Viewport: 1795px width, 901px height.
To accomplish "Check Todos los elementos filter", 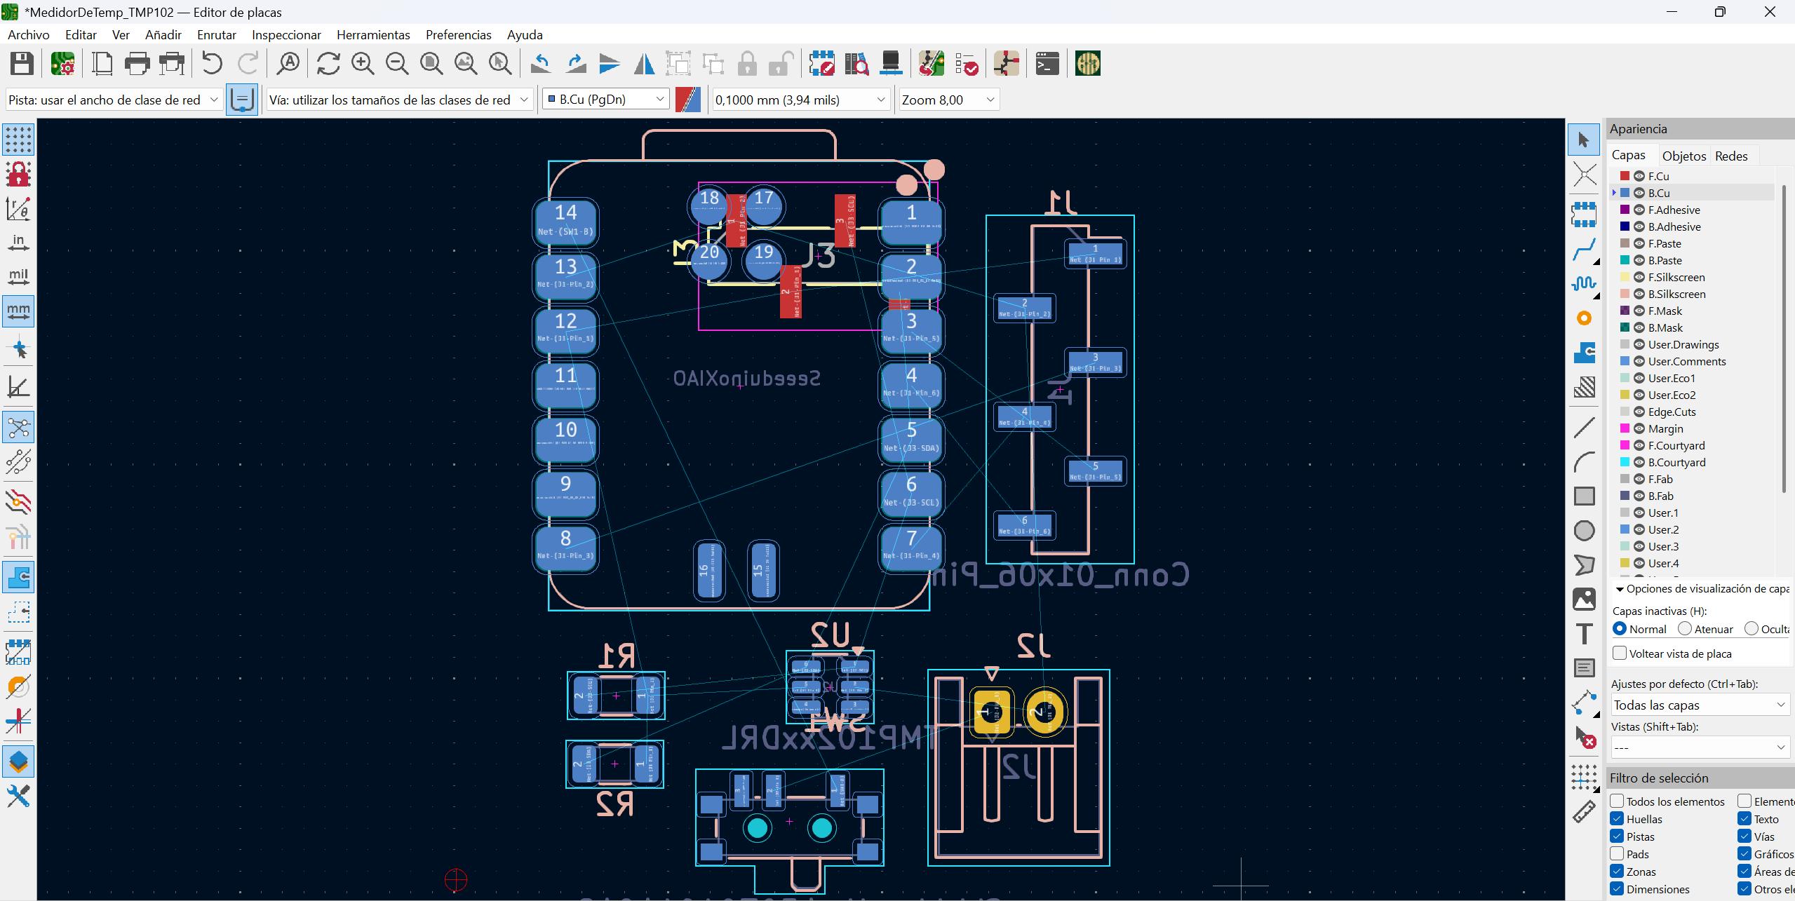I will point(1617,801).
